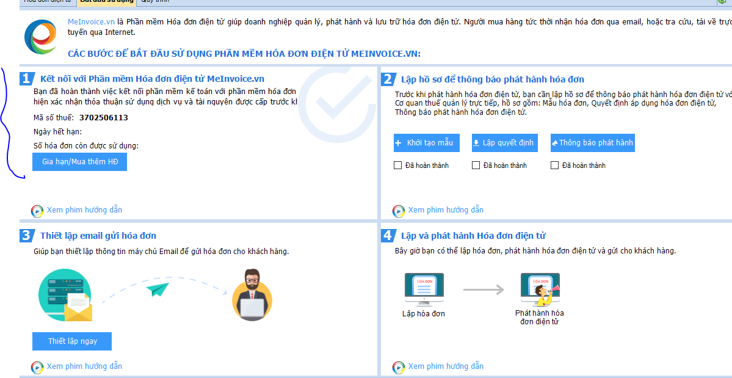Select the 'Lập hóa đơn' monitor icon
This screenshot has width=732, height=378.
tap(424, 289)
